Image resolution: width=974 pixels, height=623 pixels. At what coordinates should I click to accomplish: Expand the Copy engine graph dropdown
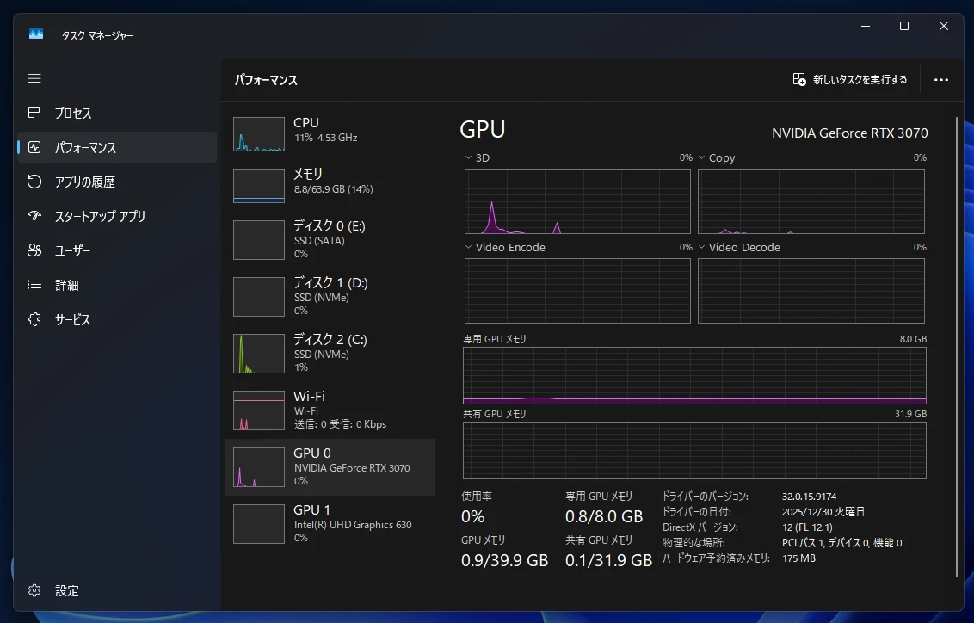[x=702, y=158]
